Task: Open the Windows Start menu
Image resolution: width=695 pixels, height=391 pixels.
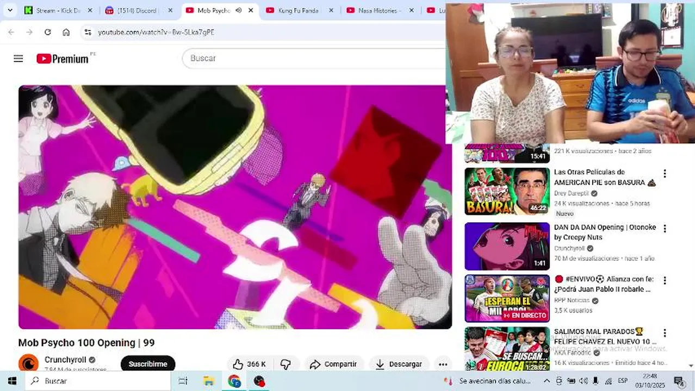Action: click(12, 381)
